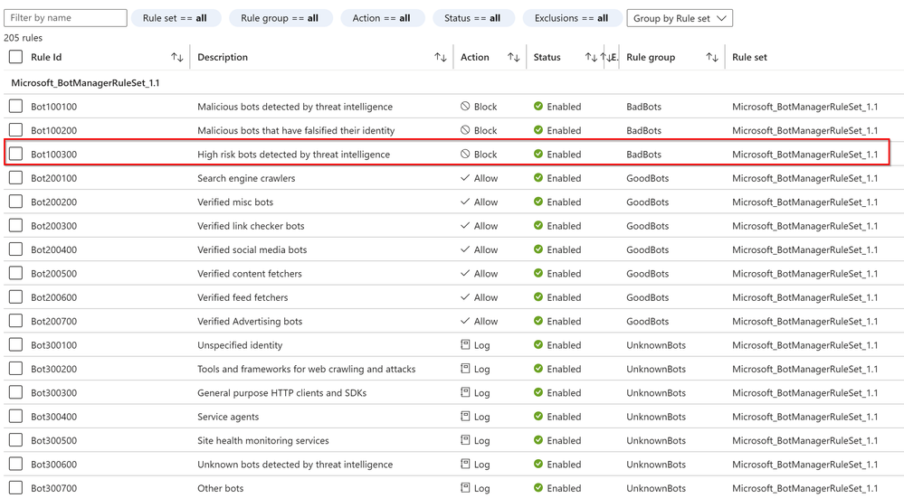The width and height of the screenshot is (904, 498).
Task: Click Block icon in Bot100100 row
Action: pos(465,106)
